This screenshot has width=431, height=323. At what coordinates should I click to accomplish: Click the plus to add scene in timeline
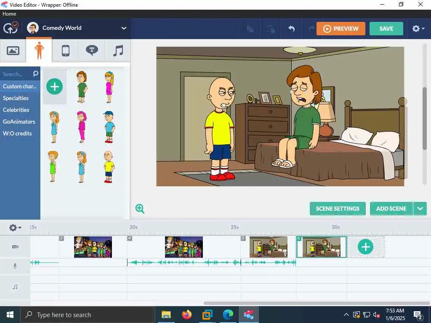pos(366,247)
